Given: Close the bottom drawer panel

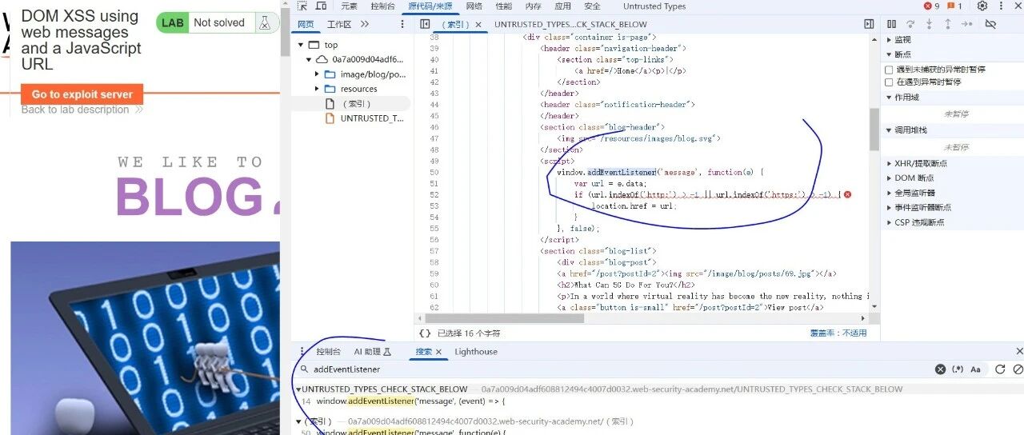Looking at the screenshot, I should [x=1019, y=351].
